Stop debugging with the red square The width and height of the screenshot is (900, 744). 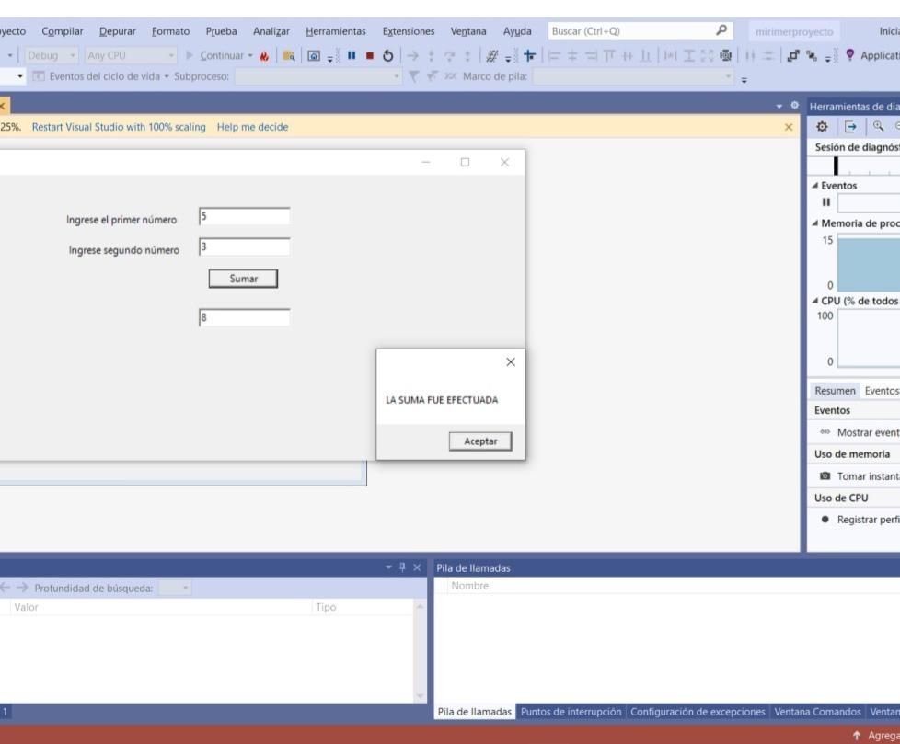click(x=370, y=56)
